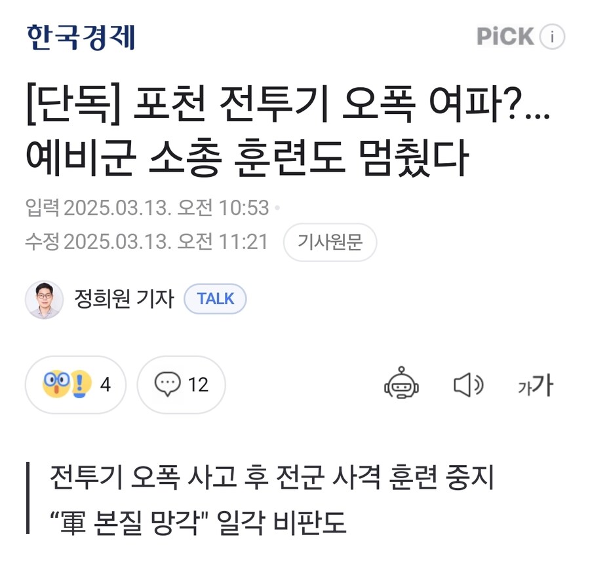590x583 pixels.
Task: Open the AI article summary robot icon
Action: (x=401, y=385)
